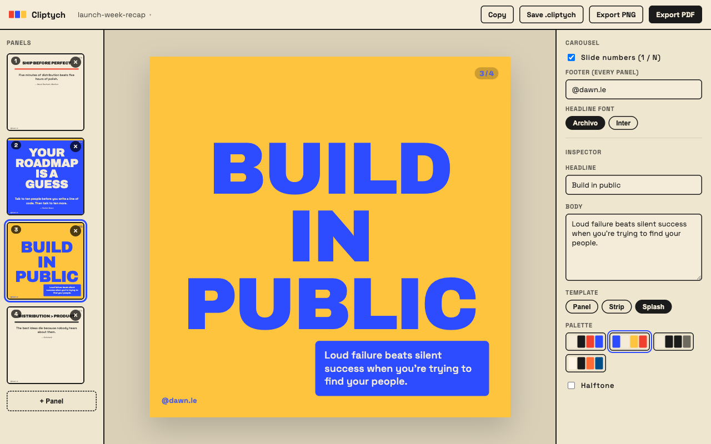Viewport: 711px width, 444px height.
Task: Click the Headline input field
Action: [x=634, y=185]
